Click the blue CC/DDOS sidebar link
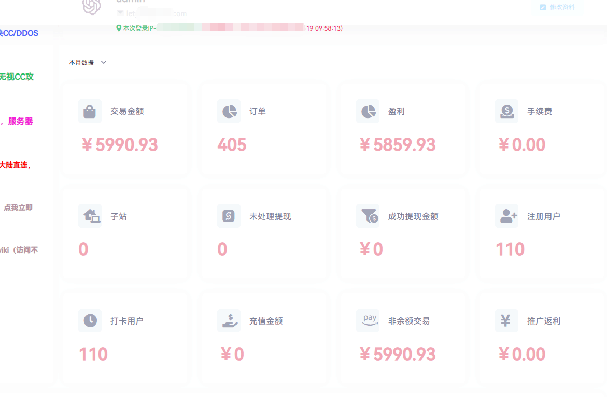The height and width of the screenshot is (397, 607). 19,33
